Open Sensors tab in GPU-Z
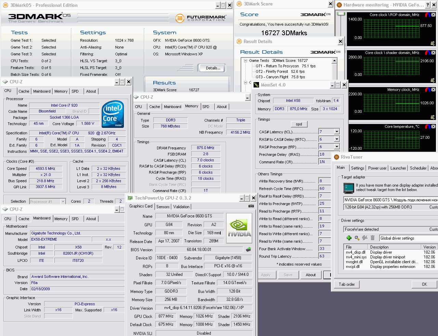The width and height of the screenshot is (438, 336). tap(163, 207)
